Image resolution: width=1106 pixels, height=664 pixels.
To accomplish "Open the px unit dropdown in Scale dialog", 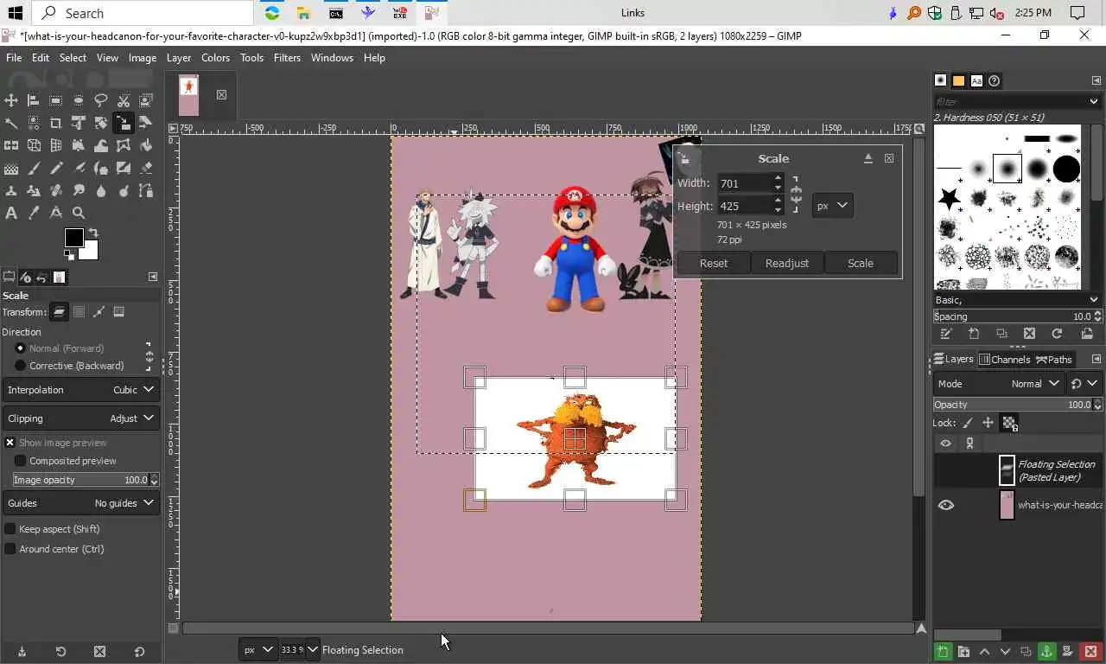I will 832,206.
